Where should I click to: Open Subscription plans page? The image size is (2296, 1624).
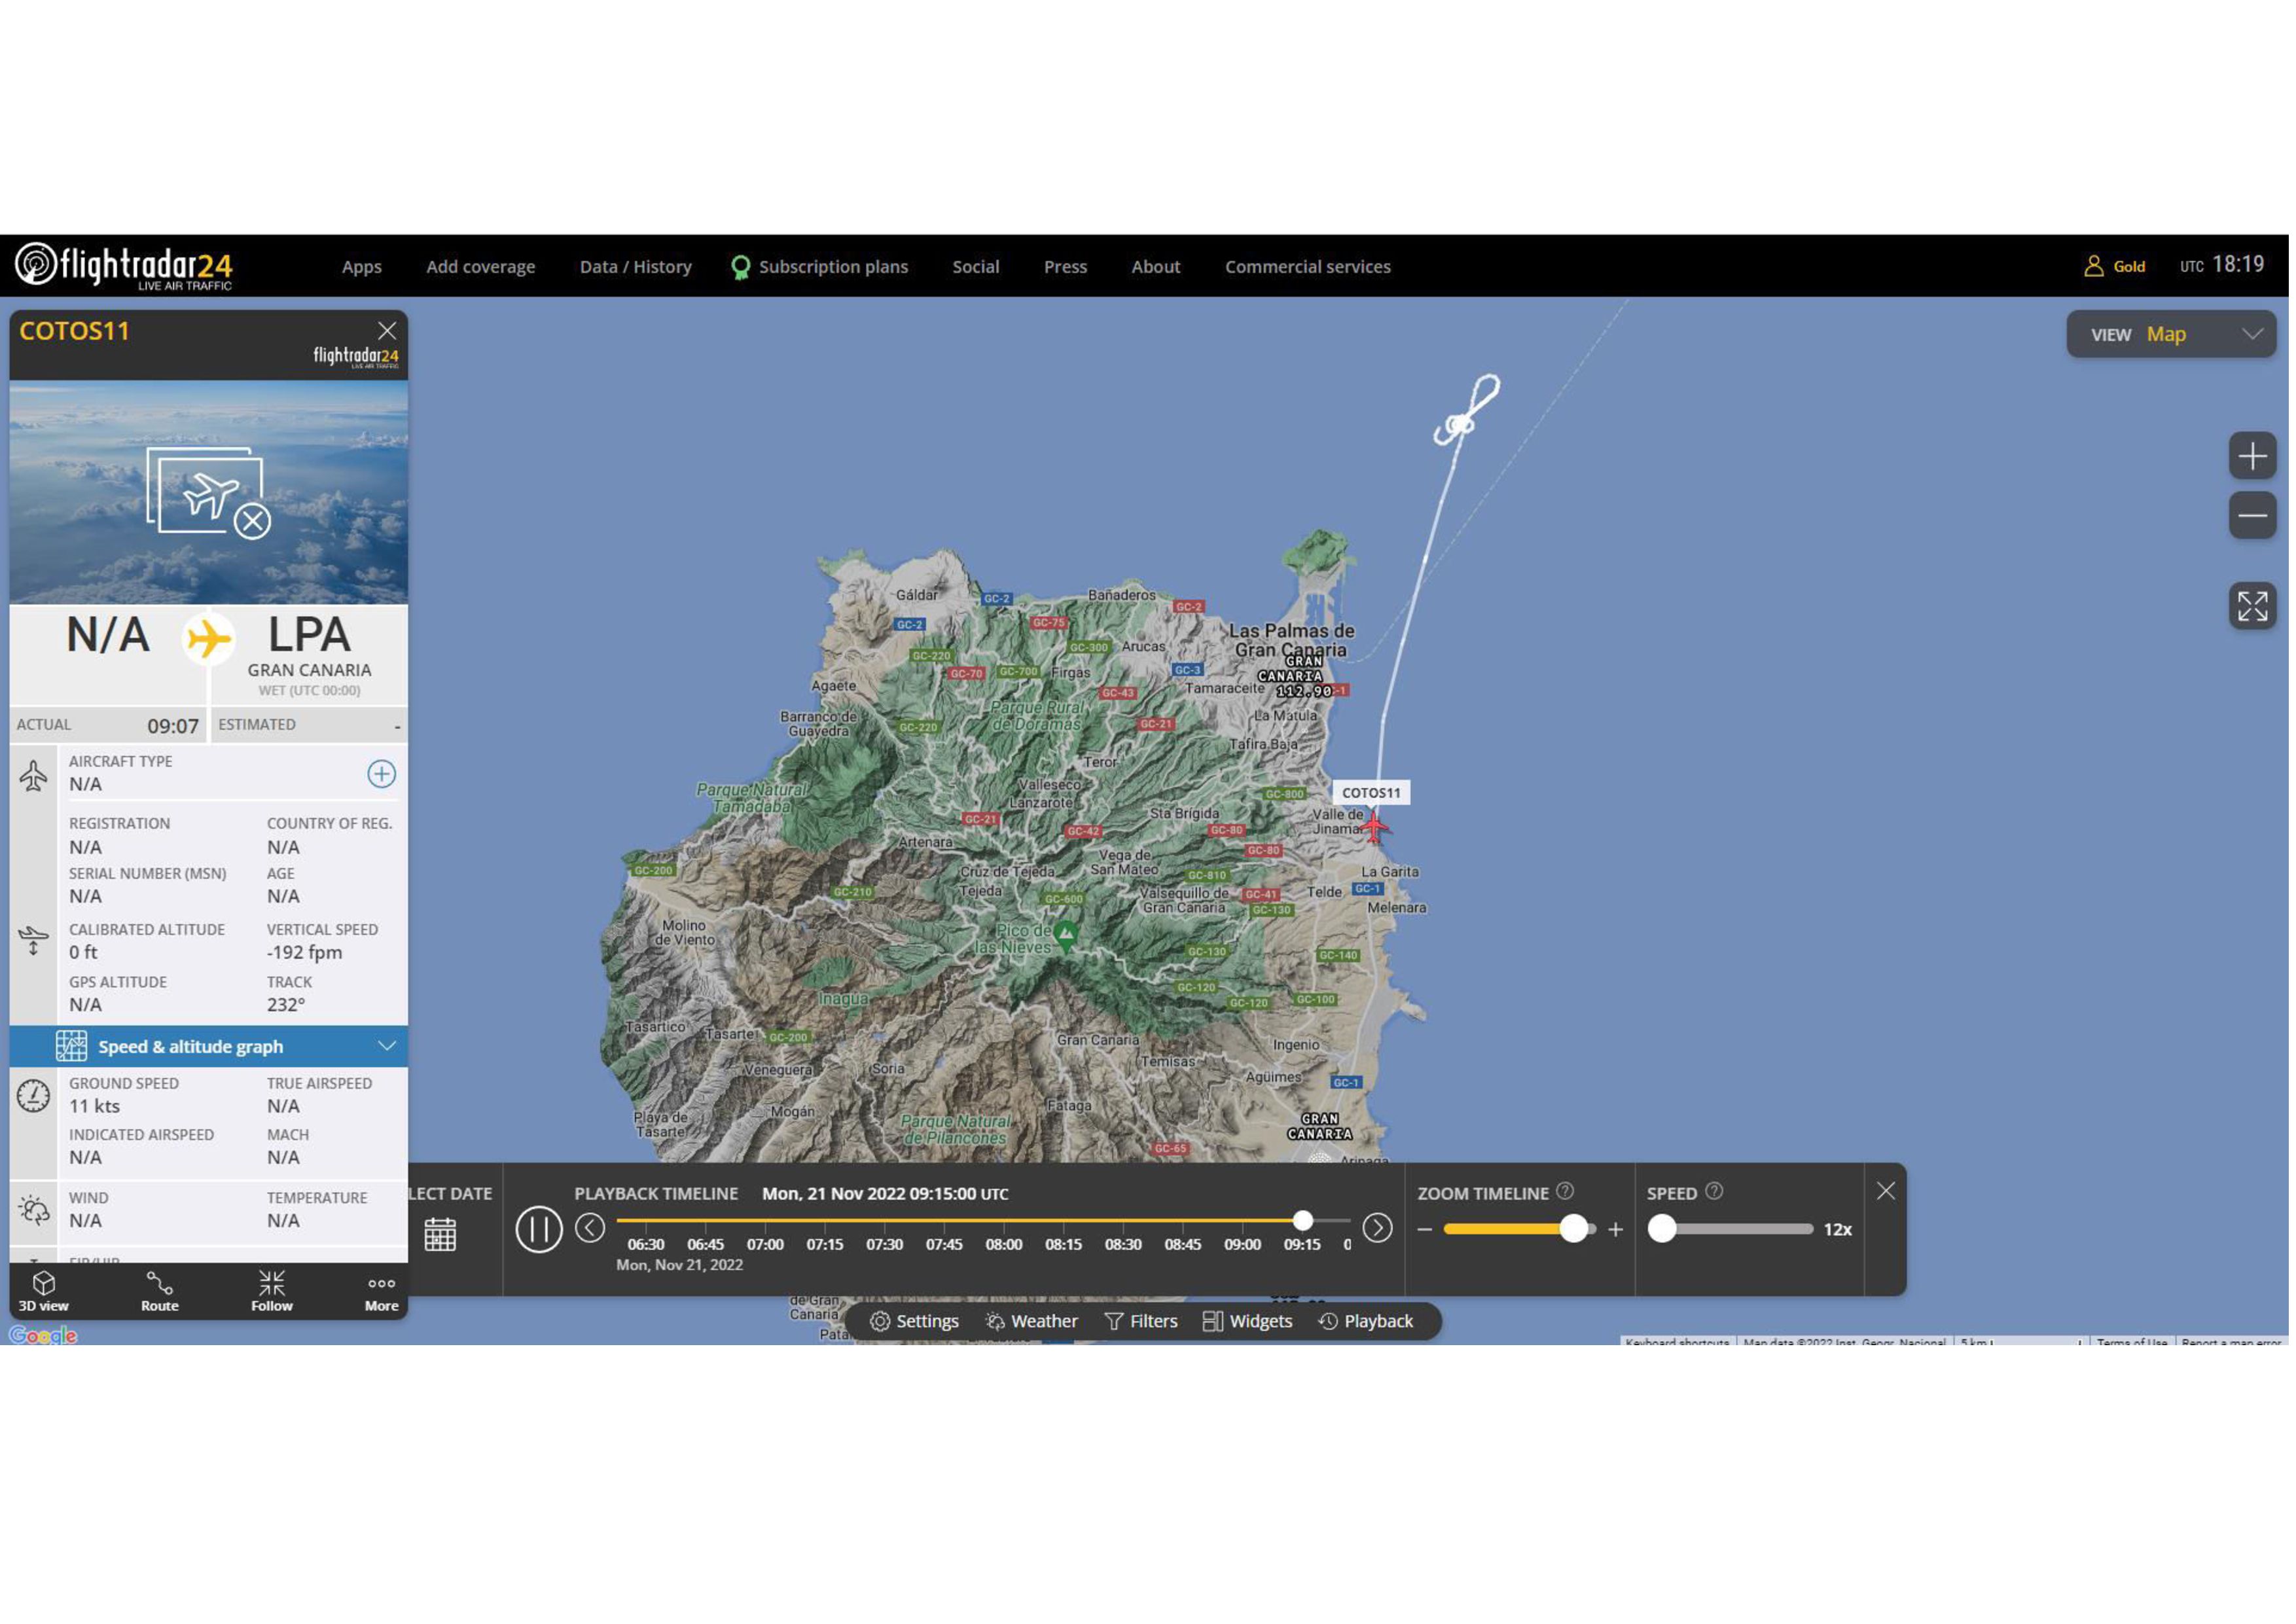[834, 267]
